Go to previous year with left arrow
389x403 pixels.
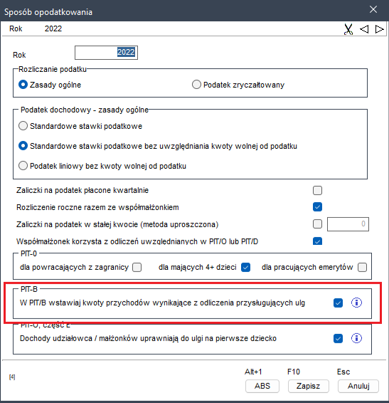click(x=364, y=29)
